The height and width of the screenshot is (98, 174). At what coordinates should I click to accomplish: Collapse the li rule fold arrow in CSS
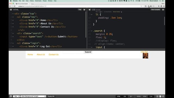click(x=92, y=14)
